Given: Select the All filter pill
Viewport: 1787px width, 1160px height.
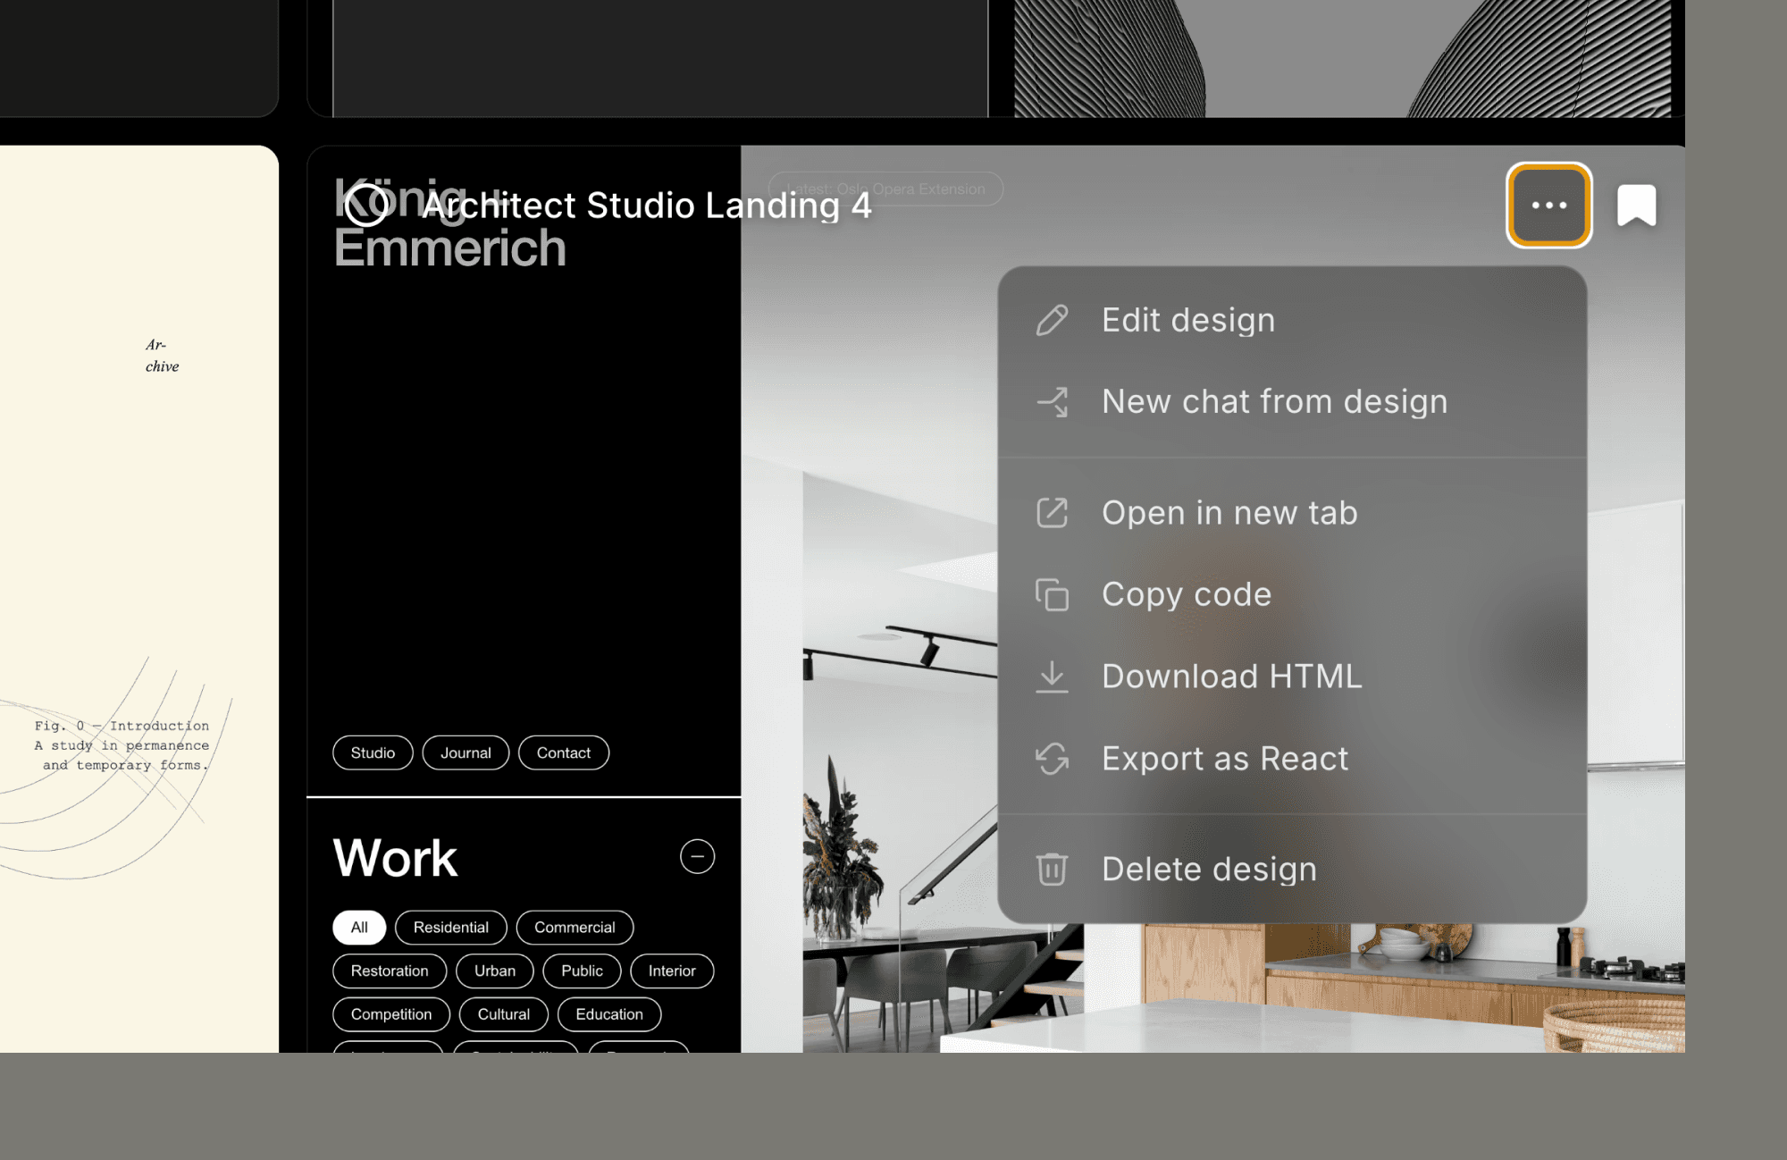Looking at the screenshot, I should [359, 927].
